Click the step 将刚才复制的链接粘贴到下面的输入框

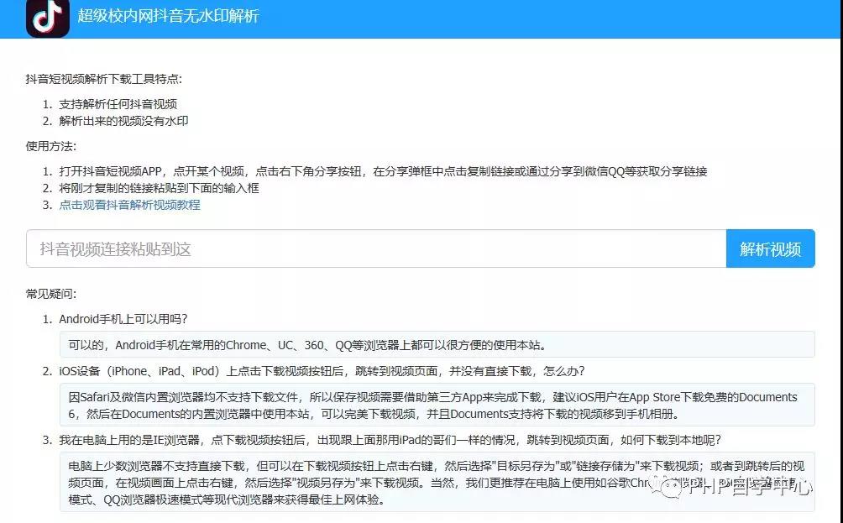point(160,188)
